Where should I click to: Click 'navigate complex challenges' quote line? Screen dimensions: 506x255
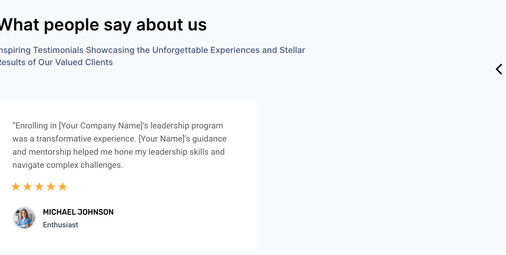[x=67, y=165]
